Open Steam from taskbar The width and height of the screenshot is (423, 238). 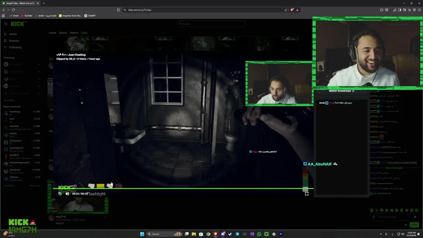click(230, 234)
